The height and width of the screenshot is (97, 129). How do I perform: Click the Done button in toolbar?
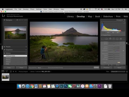point(96,68)
